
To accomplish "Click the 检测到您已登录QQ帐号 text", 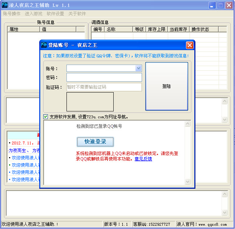I will click(99, 126).
